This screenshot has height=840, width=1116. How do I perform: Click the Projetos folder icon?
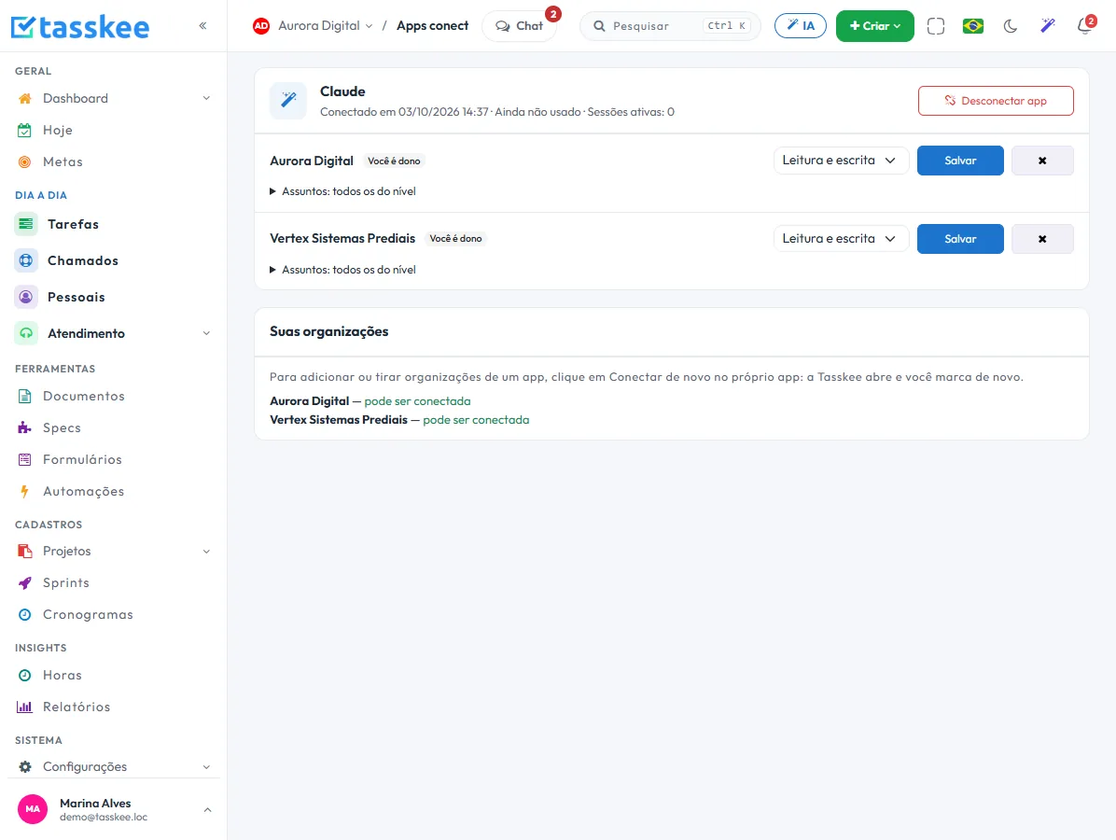pos(25,551)
